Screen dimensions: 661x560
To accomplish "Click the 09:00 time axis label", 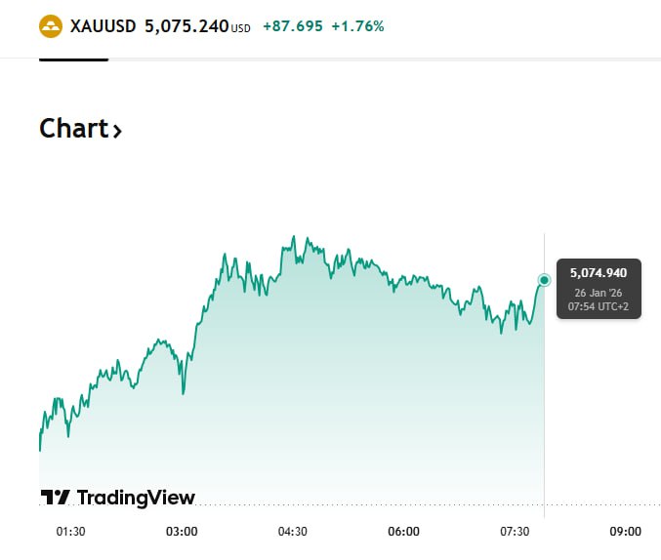I will (x=625, y=532).
